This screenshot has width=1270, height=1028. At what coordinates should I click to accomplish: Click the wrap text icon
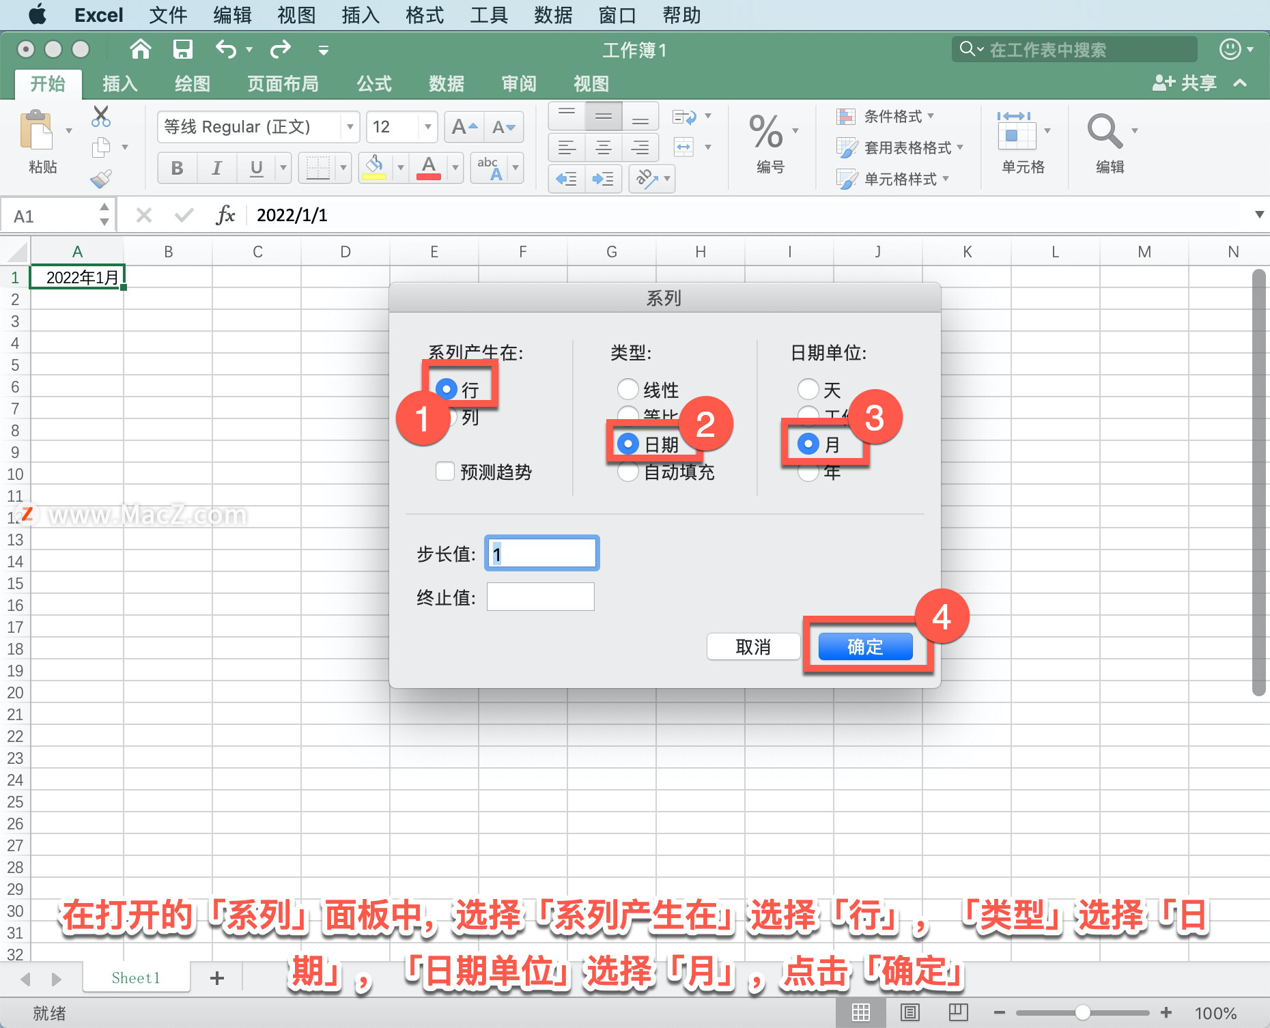(x=684, y=117)
